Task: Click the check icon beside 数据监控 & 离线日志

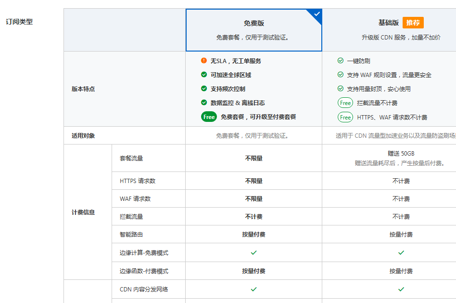Action: [x=204, y=103]
